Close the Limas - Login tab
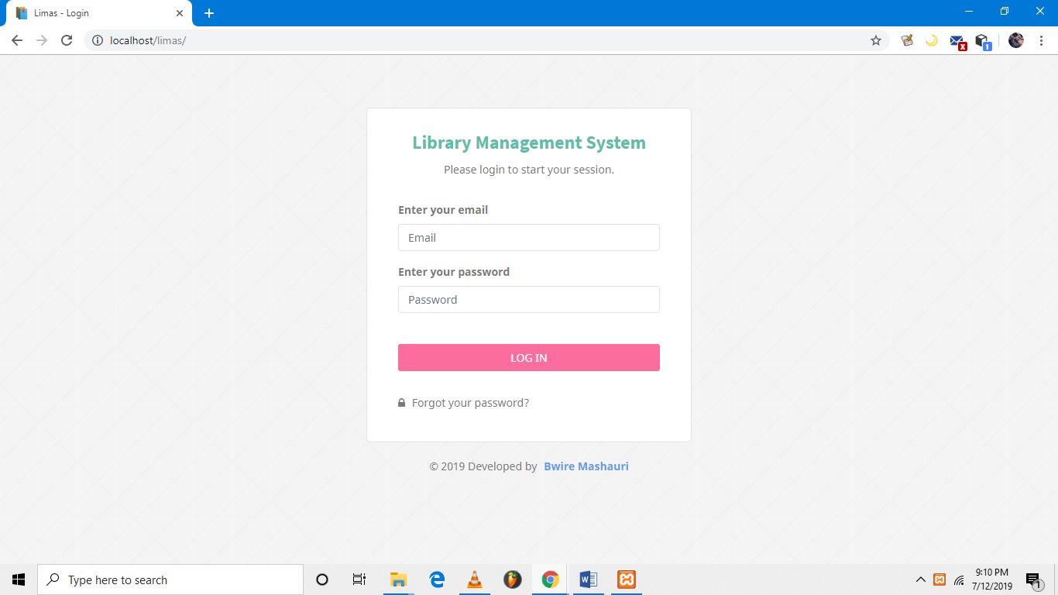The height and width of the screenshot is (595, 1058). (x=180, y=13)
